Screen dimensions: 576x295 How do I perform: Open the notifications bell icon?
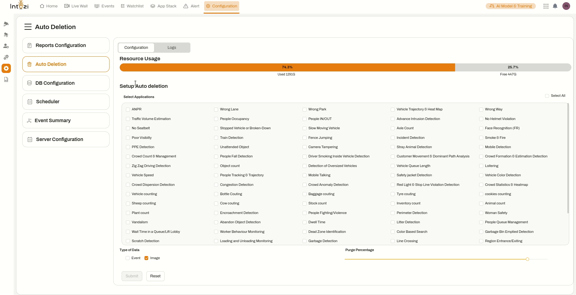(x=555, y=6)
